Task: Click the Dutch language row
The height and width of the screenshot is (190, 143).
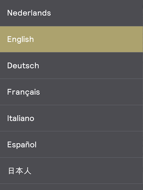Action: [x=71, y=13]
